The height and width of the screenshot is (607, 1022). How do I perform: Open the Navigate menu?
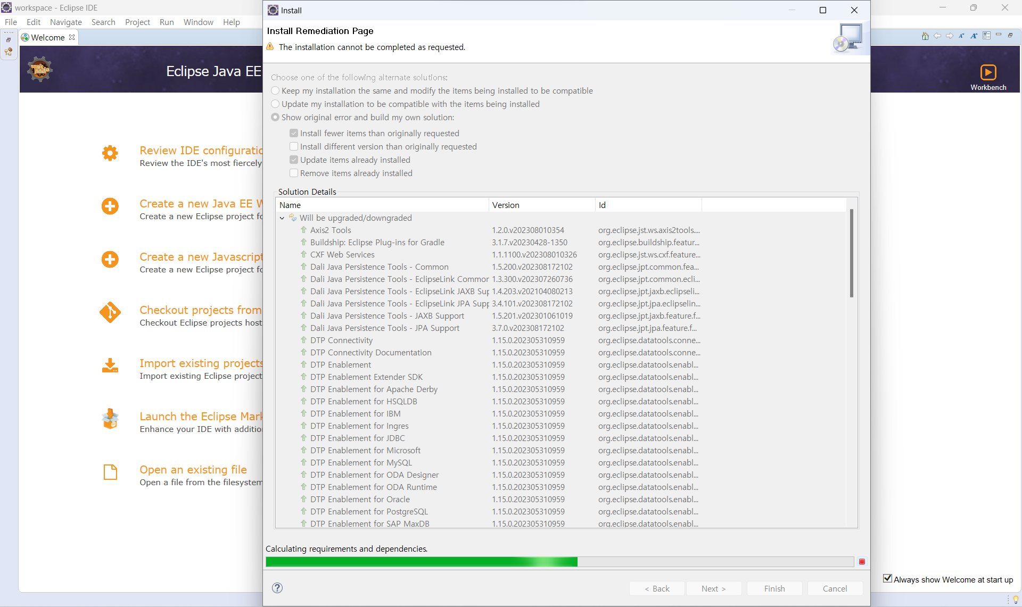tap(66, 22)
